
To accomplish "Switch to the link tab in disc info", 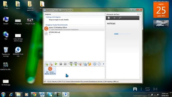I will [120, 18].
